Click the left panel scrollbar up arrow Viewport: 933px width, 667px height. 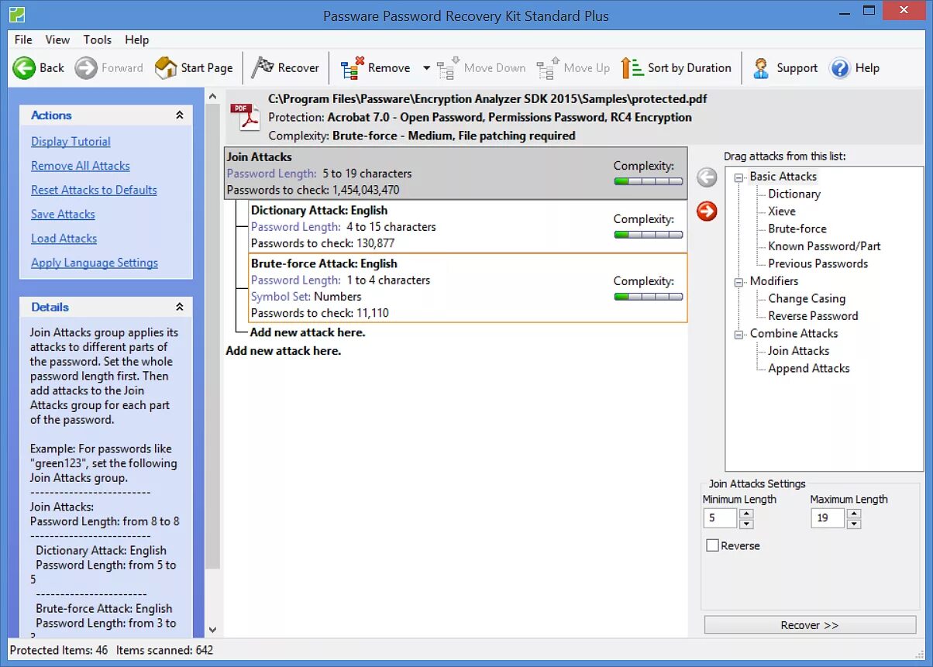coord(213,96)
